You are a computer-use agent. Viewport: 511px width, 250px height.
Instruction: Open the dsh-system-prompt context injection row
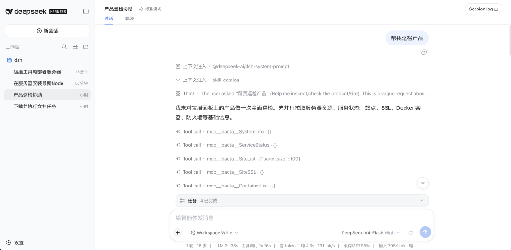tap(232, 66)
